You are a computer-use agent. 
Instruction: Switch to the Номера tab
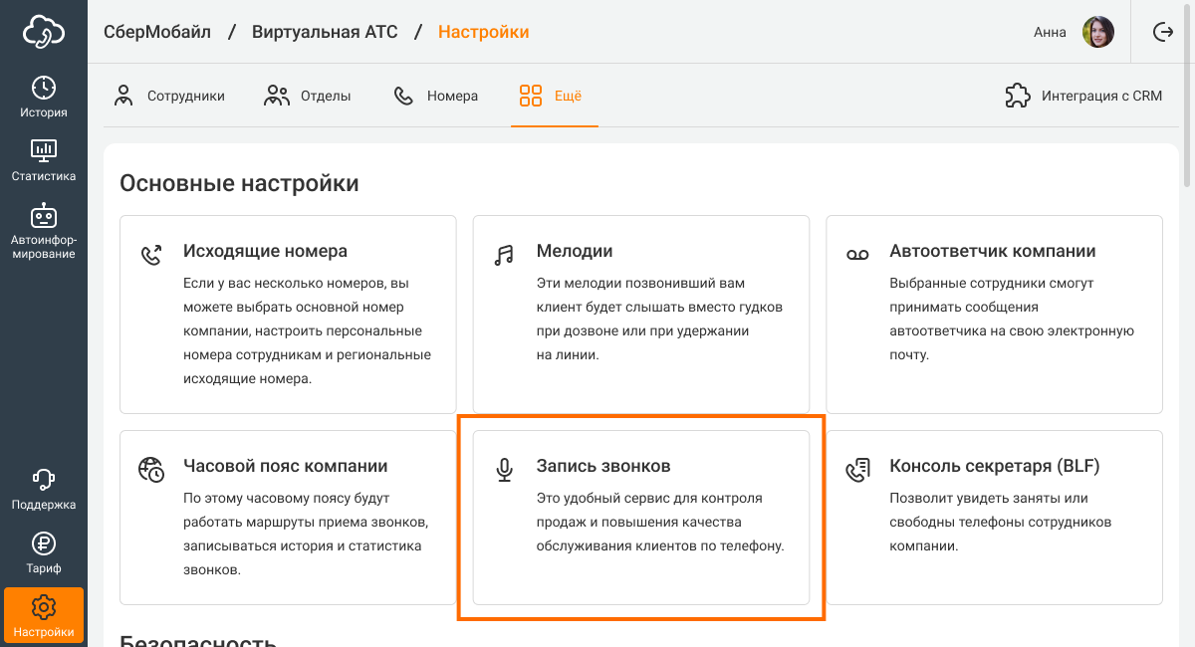tap(436, 97)
